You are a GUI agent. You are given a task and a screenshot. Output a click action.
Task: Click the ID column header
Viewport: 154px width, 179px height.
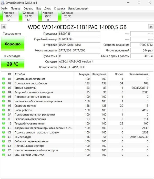tap(9, 74)
